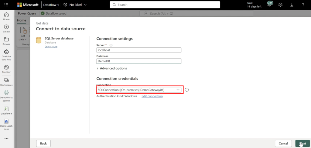Click the Dataflow saved status

[53, 13]
